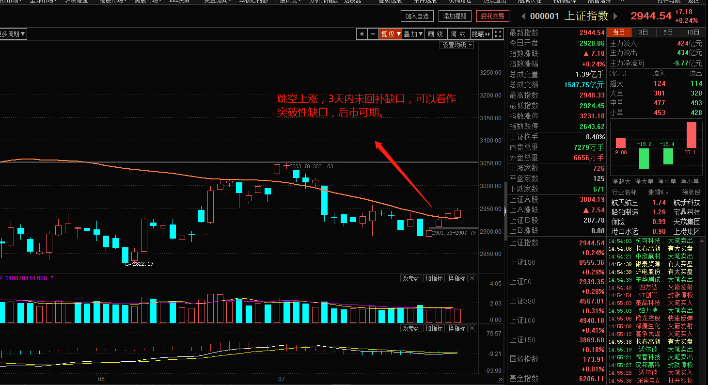
Task: Click 加指标 in volume indicator panel
Action: (434, 278)
